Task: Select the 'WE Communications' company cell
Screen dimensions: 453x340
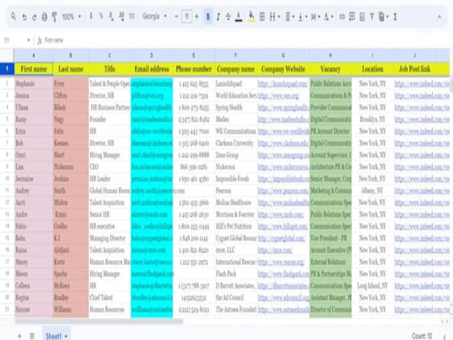Action: click(236, 131)
